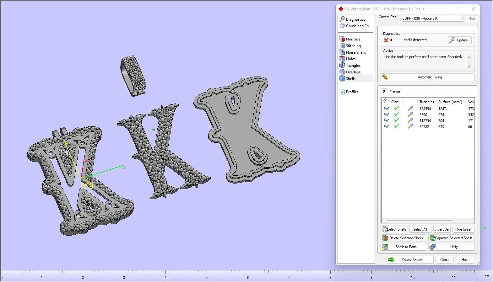Toggle visibility of shell with 112754 triangles
The width and height of the screenshot is (493, 282).
386,120
